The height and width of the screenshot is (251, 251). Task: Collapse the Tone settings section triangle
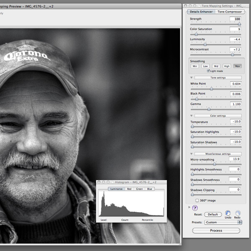[x=191, y=78]
